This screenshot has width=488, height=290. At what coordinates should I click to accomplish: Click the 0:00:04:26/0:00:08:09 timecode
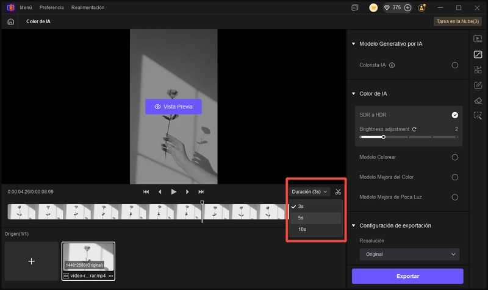pyautogui.click(x=30, y=192)
